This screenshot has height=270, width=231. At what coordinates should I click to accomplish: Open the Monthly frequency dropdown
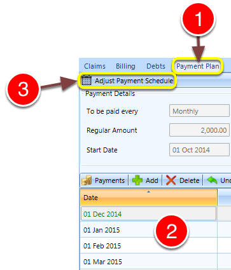coord(199,111)
